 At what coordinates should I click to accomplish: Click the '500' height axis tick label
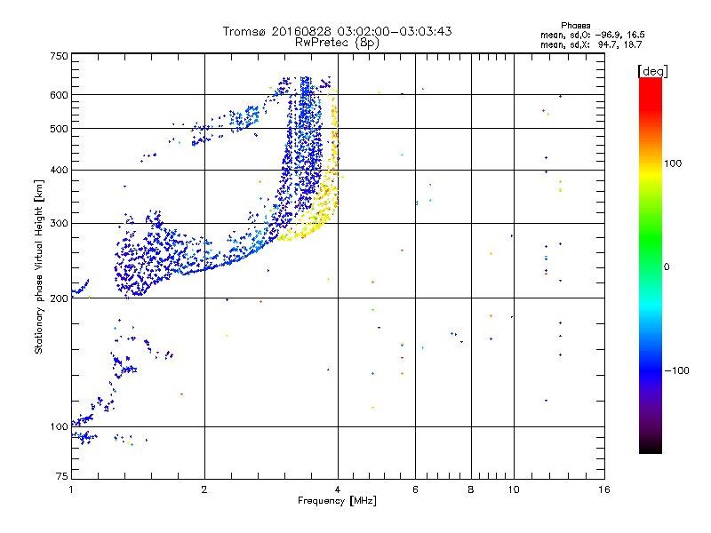59,129
